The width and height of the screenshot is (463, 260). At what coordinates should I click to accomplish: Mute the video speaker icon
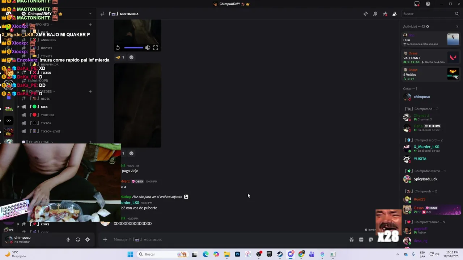[148, 48]
